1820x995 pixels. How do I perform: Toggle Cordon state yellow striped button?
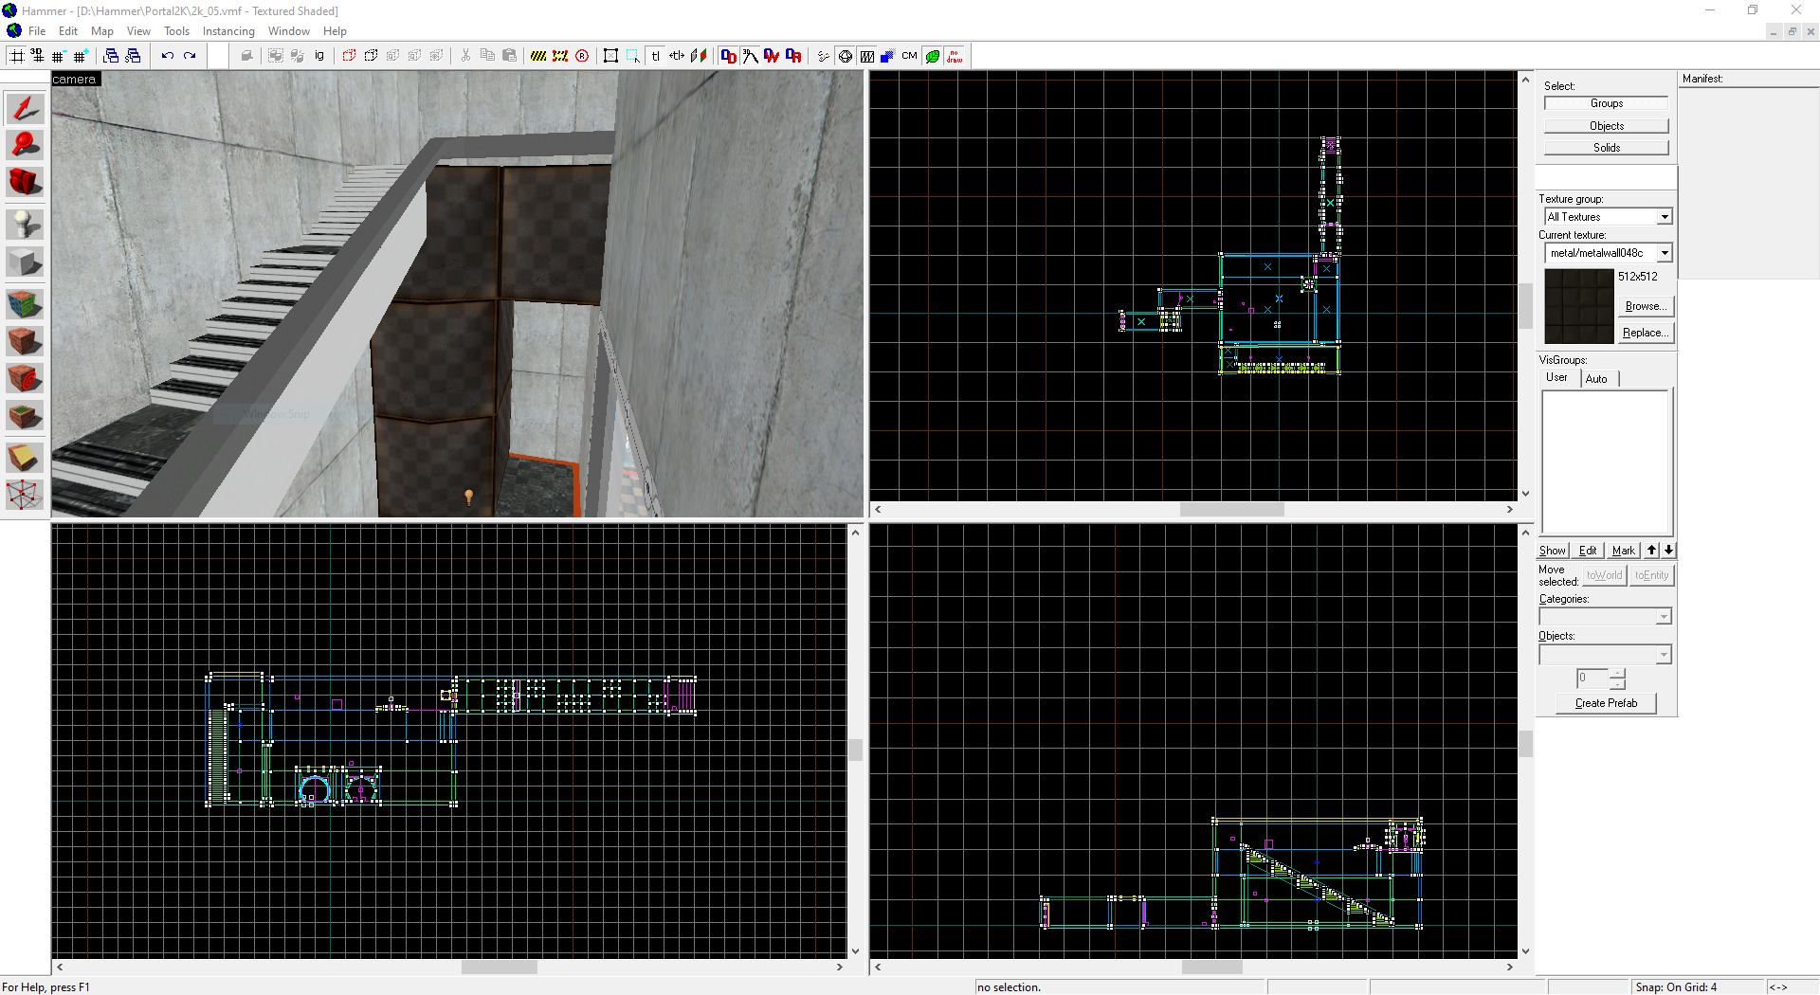538,56
